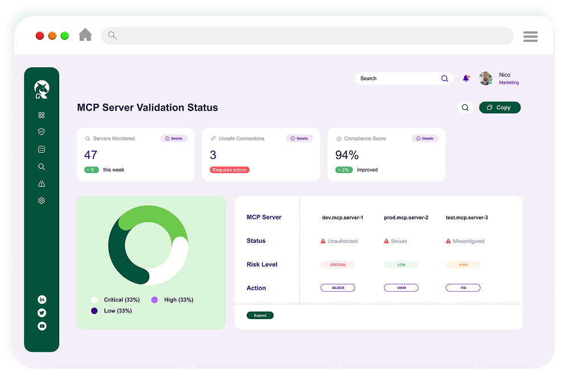Open Details for Compliance Score card
The image size is (562, 375).
click(x=425, y=138)
